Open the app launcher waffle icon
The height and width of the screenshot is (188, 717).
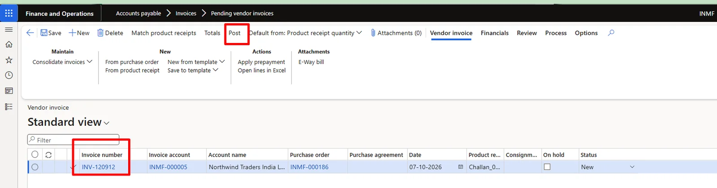pos(9,13)
